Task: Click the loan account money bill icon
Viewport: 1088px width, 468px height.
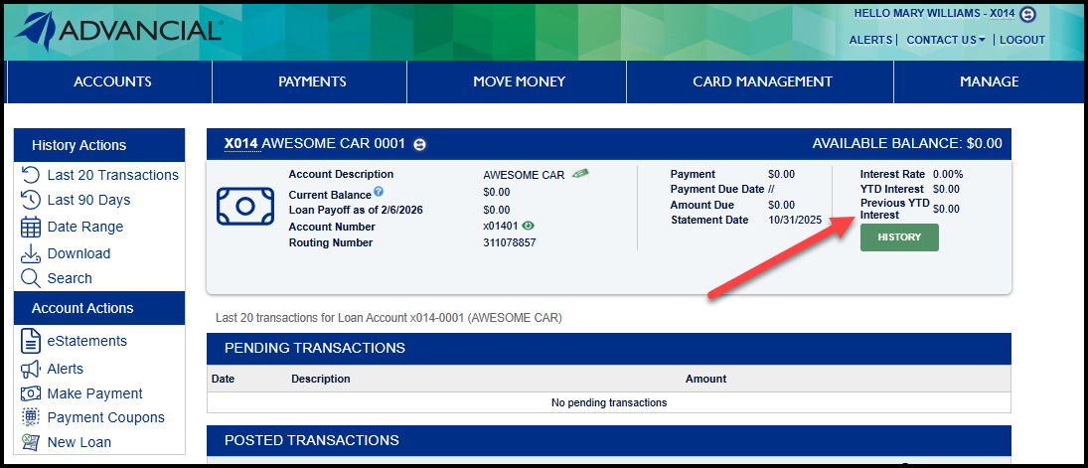Action: tap(245, 206)
